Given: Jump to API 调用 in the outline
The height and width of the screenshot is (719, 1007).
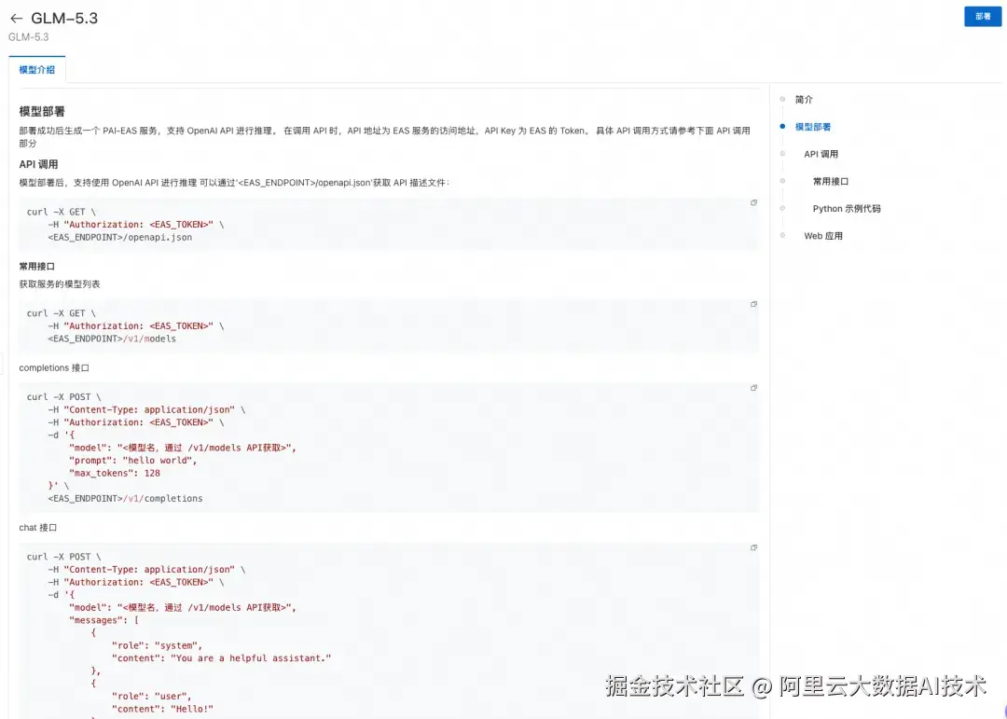Looking at the screenshot, I should [x=821, y=154].
